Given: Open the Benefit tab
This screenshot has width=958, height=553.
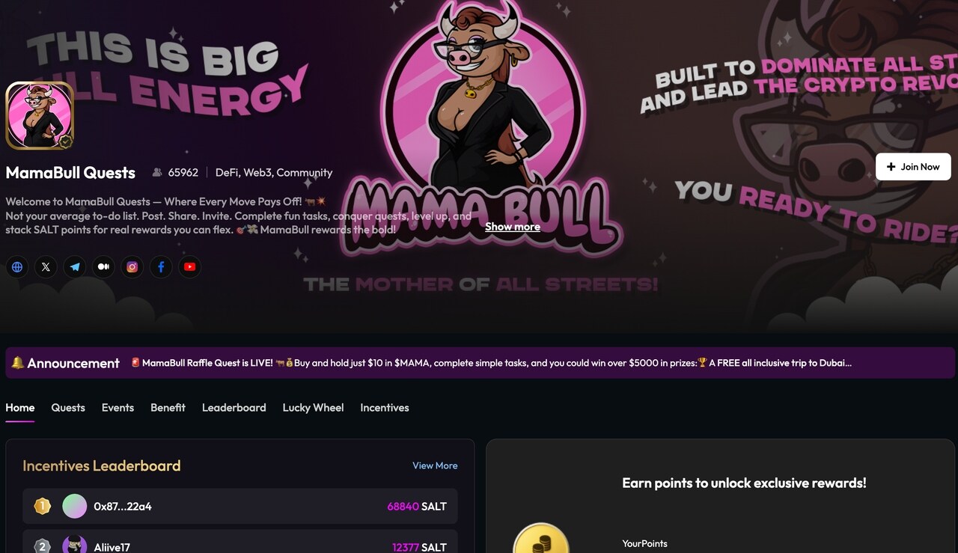Looking at the screenshot, I should (x=168, y=408).
